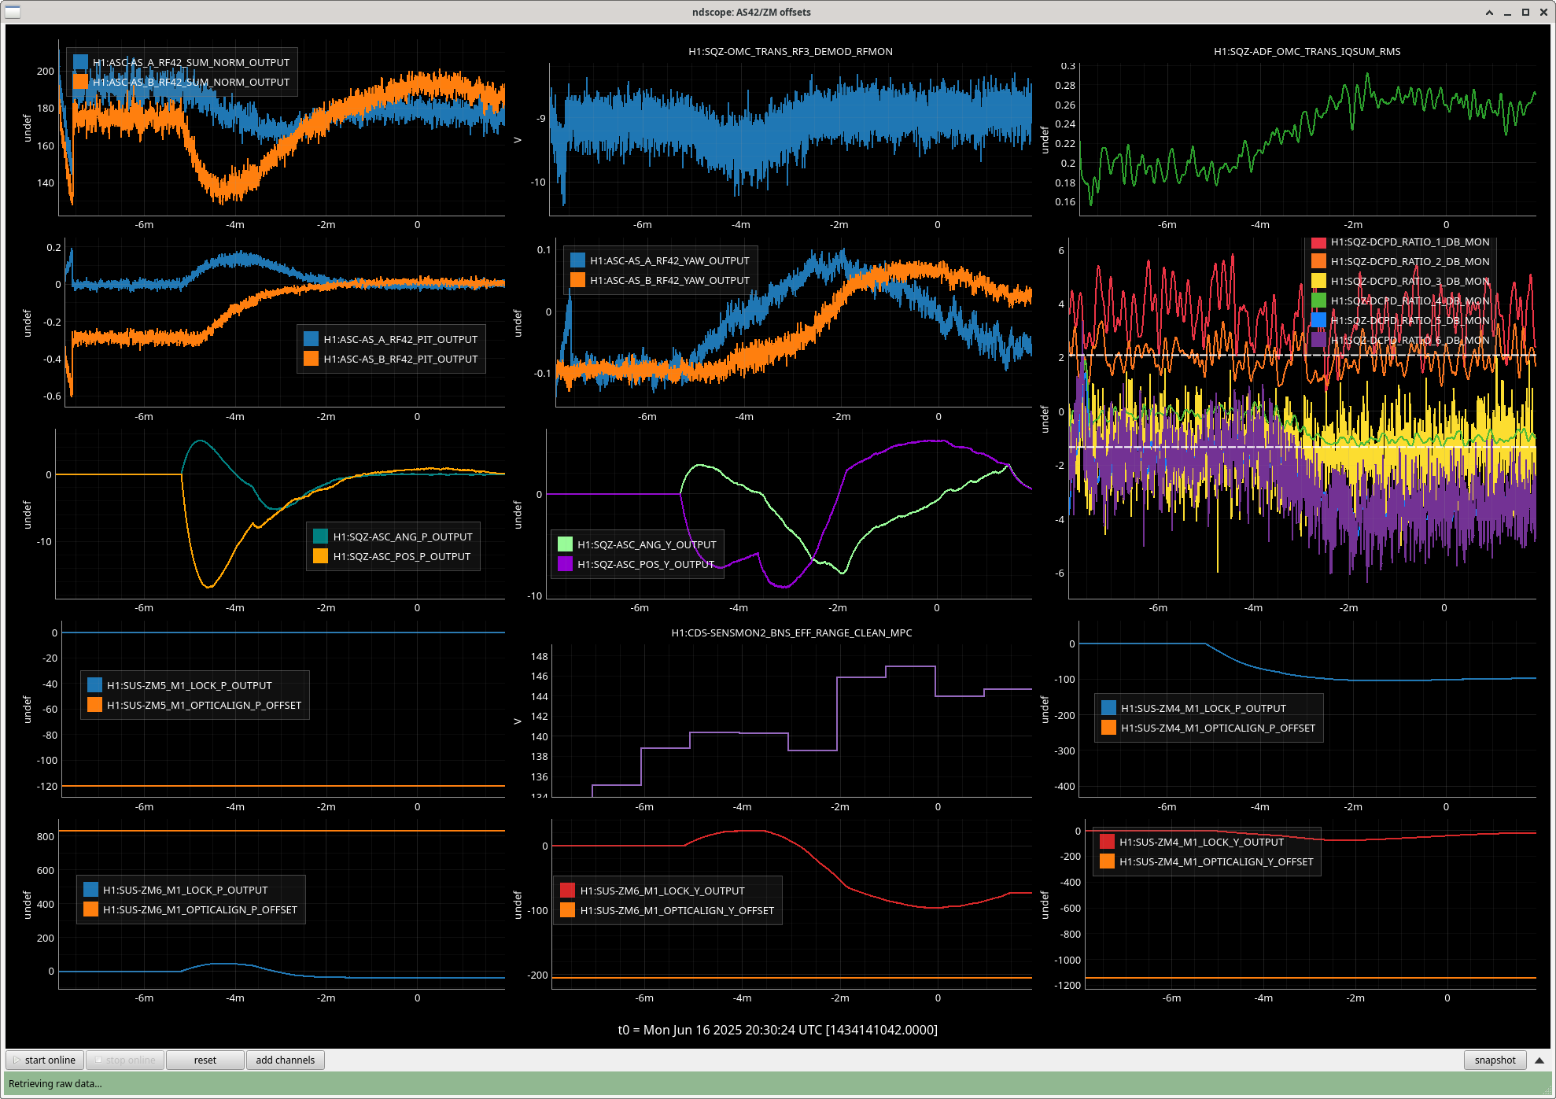Expand the snapshot options arrow
The image size is (1556, 1099).
coord(1539,1060)
